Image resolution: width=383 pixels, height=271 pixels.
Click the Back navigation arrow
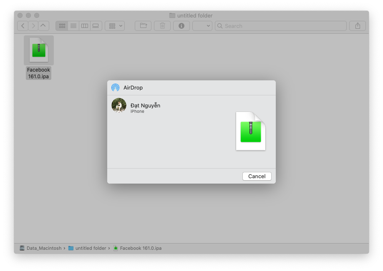pyautogui.click(x=23, y=26)
